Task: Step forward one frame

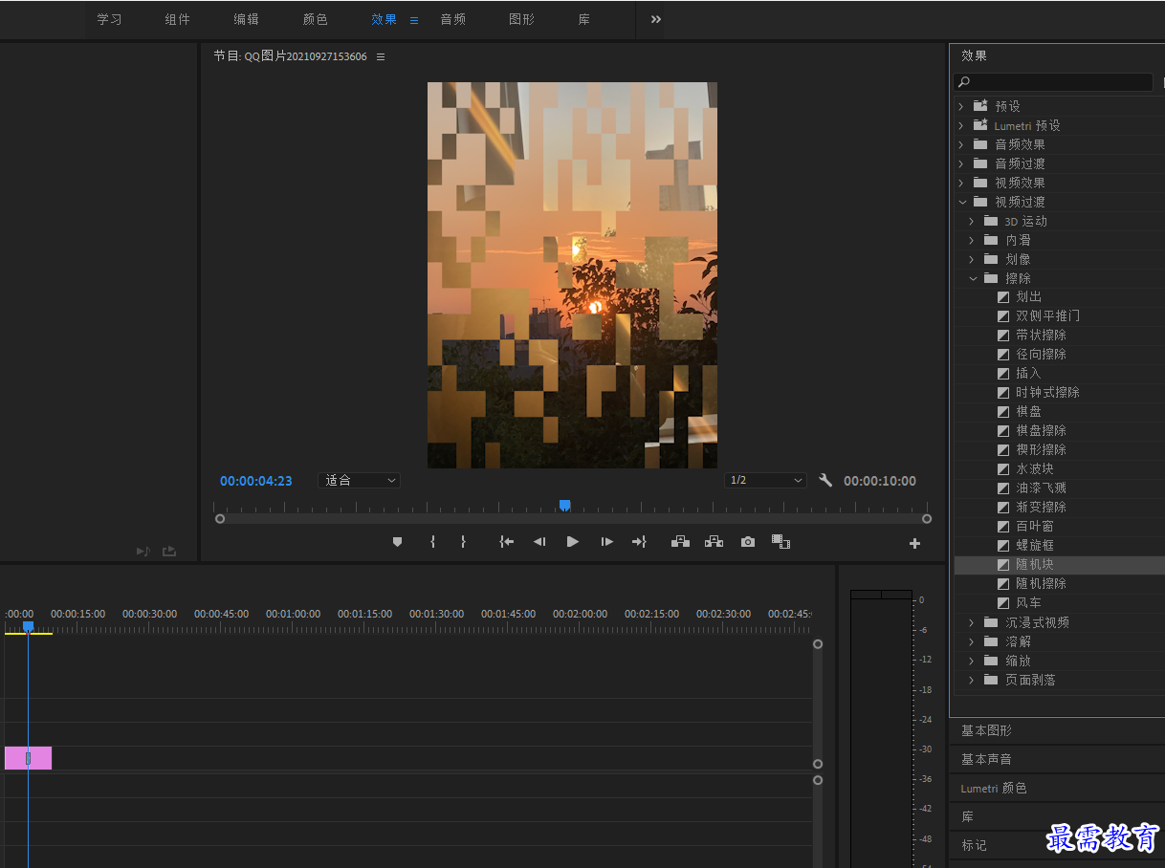Action: [606, 542]
